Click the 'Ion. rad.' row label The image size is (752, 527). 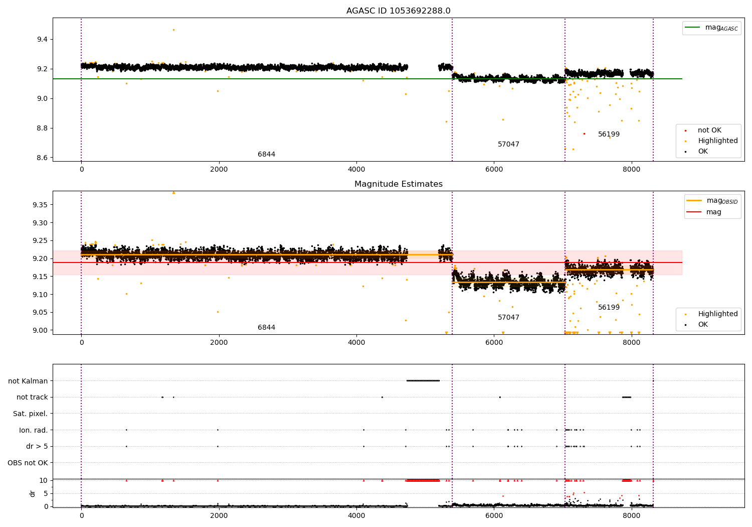point(34,431)
